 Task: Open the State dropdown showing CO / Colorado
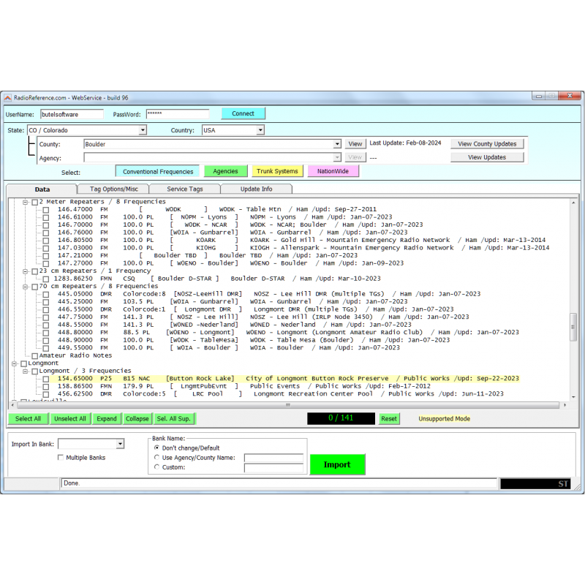pos(143,129)
